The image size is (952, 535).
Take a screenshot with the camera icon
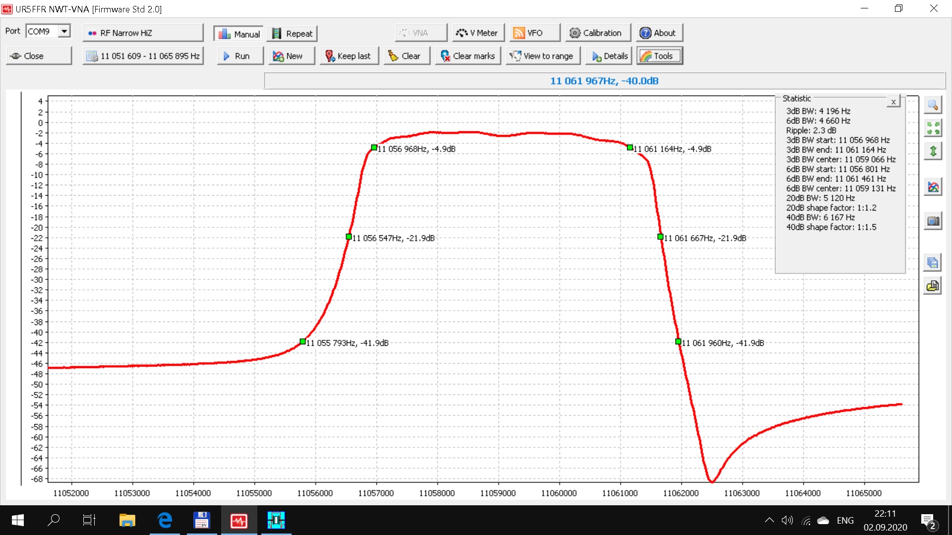pyautogui.click(x=933, y=221)
